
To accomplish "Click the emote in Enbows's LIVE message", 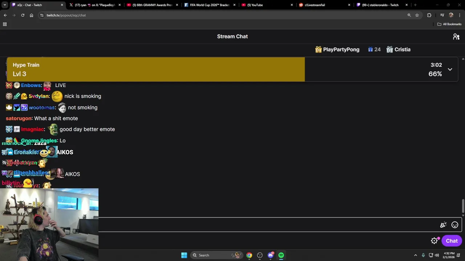I will coord(47,86).
